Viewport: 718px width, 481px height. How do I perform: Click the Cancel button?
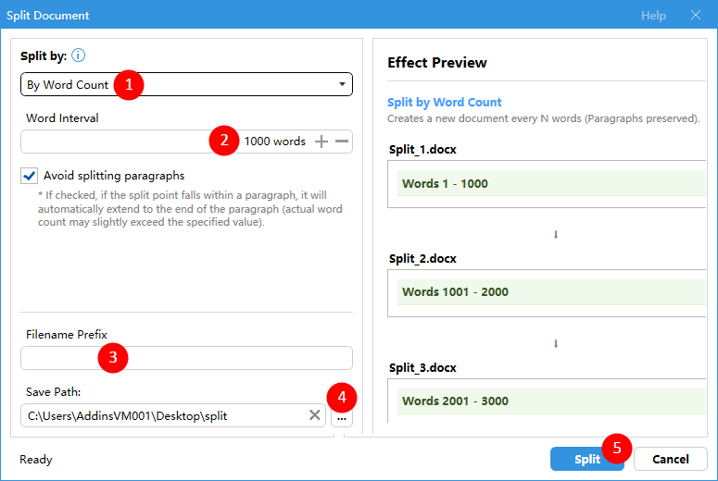[x=671, y=459]
